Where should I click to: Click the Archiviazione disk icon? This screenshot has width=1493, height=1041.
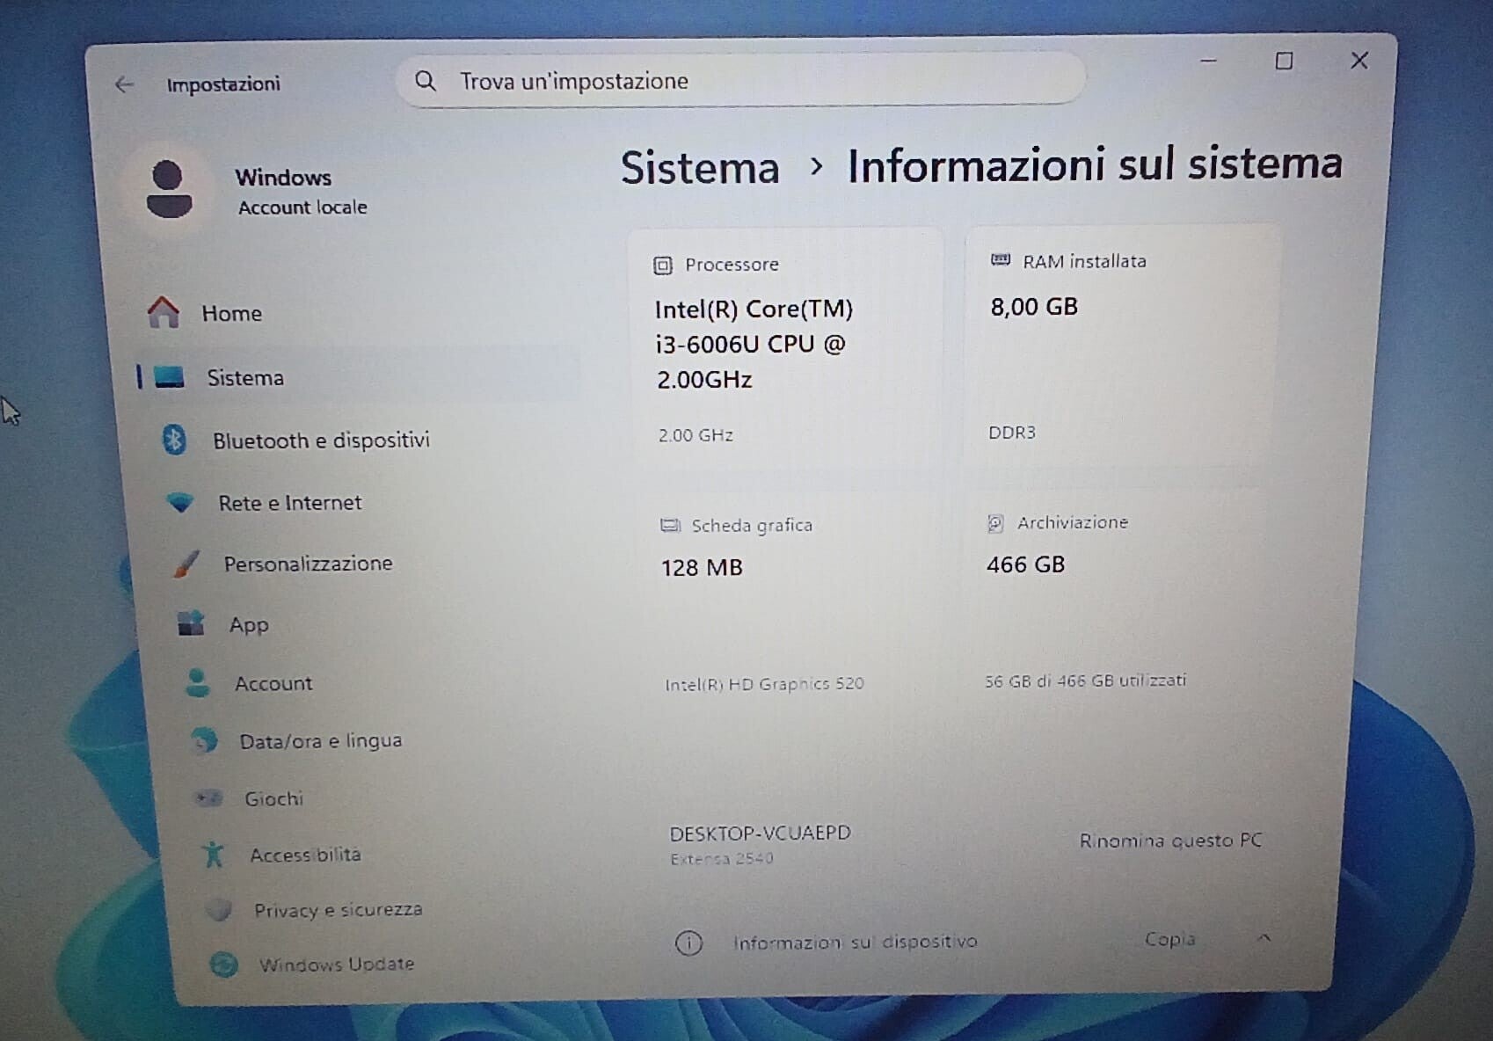tap(995, 523)
